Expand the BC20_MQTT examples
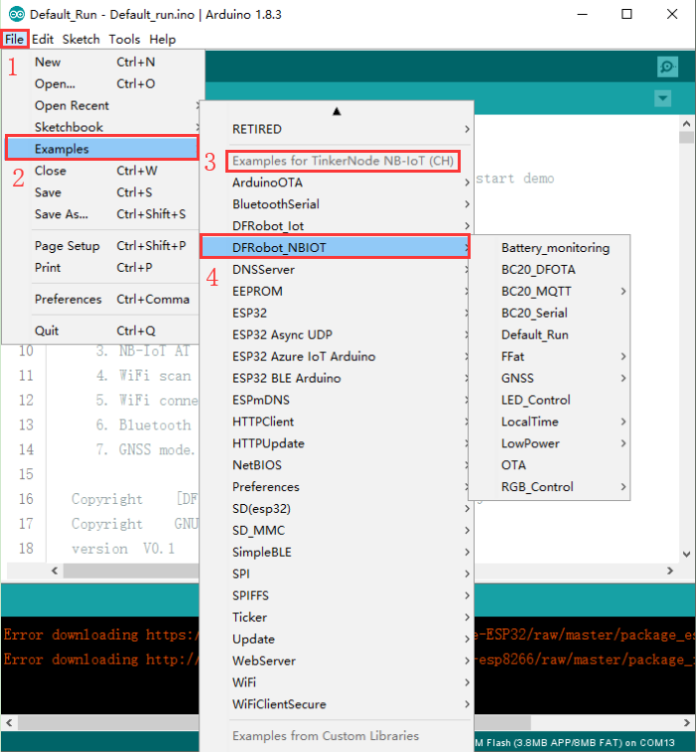696x752 pixels. (x=549, y=291)
